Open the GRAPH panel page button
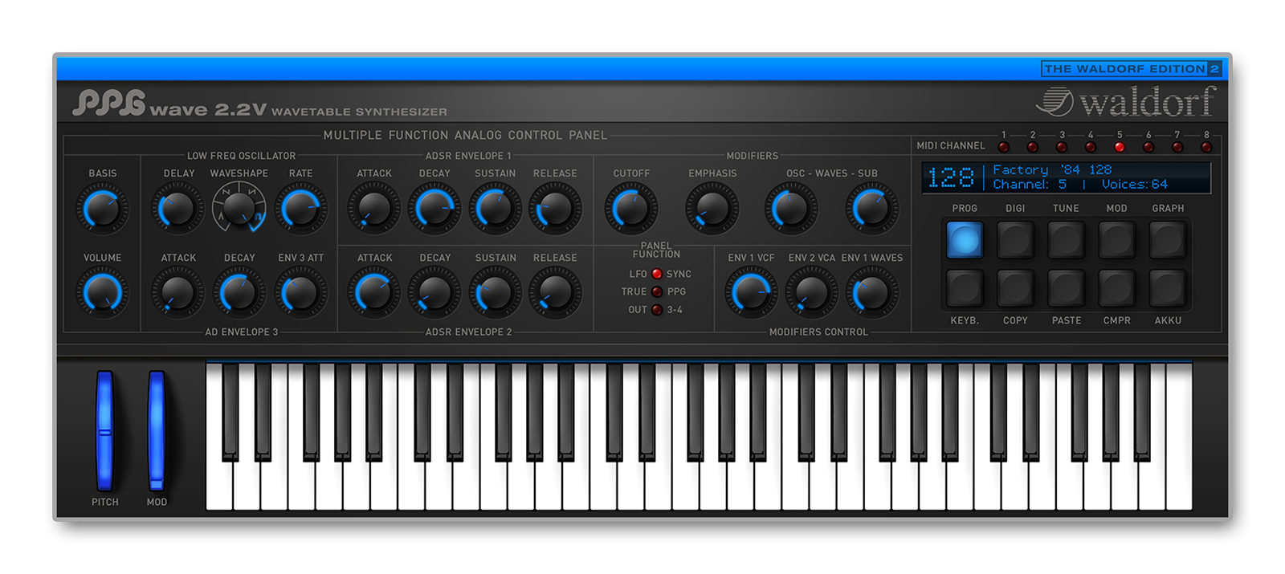 pyautogui.click(x=1168, y=239)
